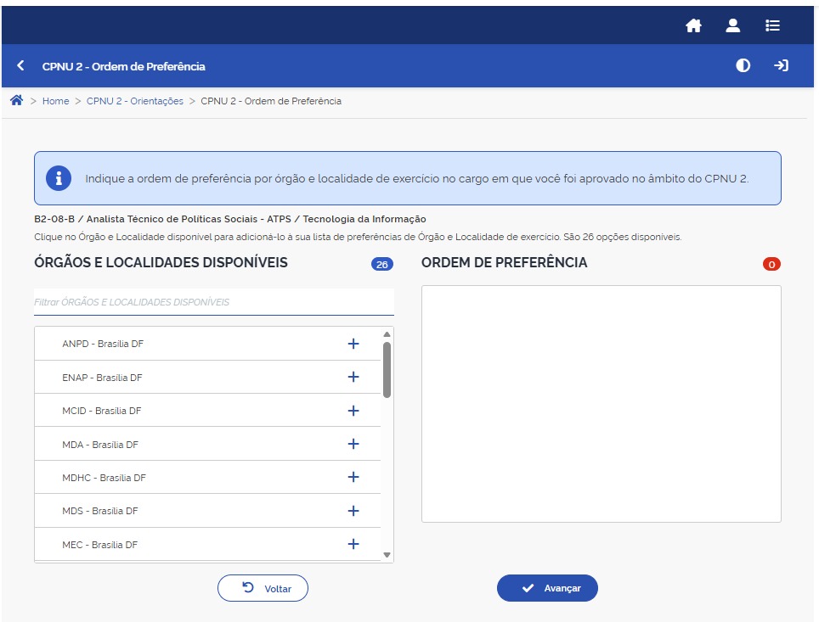Select the MEC - Brasília DF row text
The height and width of the screenshot is (622, 819).
coord(99,546)
